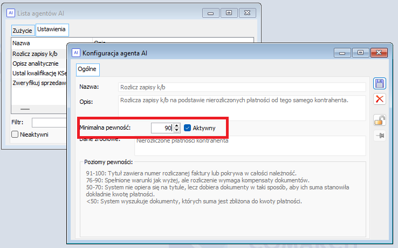This screenshot has width=398, height=248.
Task: Select the Opisz analitycznie agent row
Action: 39,63
